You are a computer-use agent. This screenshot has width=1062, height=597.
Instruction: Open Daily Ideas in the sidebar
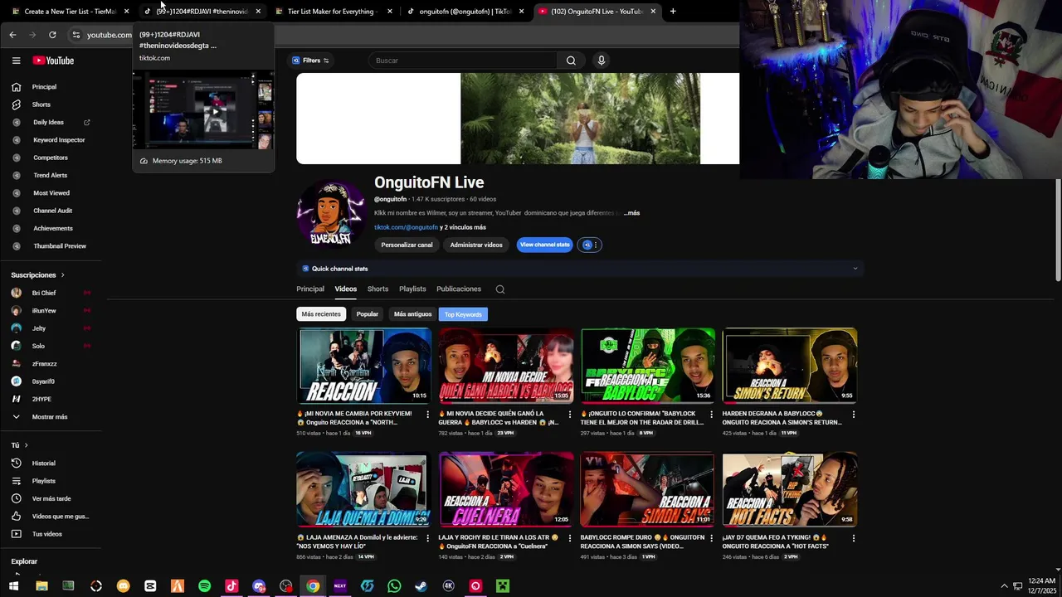48,122
